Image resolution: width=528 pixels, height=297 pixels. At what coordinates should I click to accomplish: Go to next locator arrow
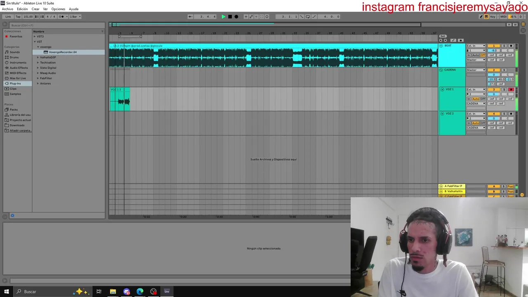tap(445, 40)
